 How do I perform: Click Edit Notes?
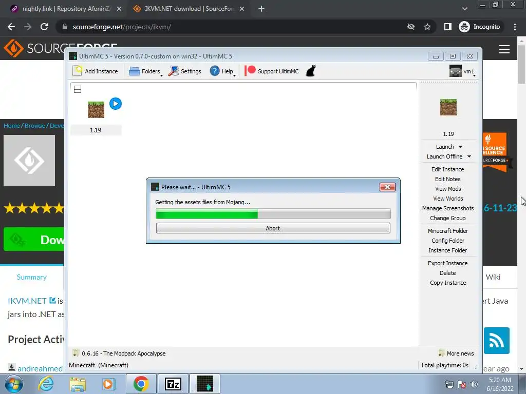(447, 179)
